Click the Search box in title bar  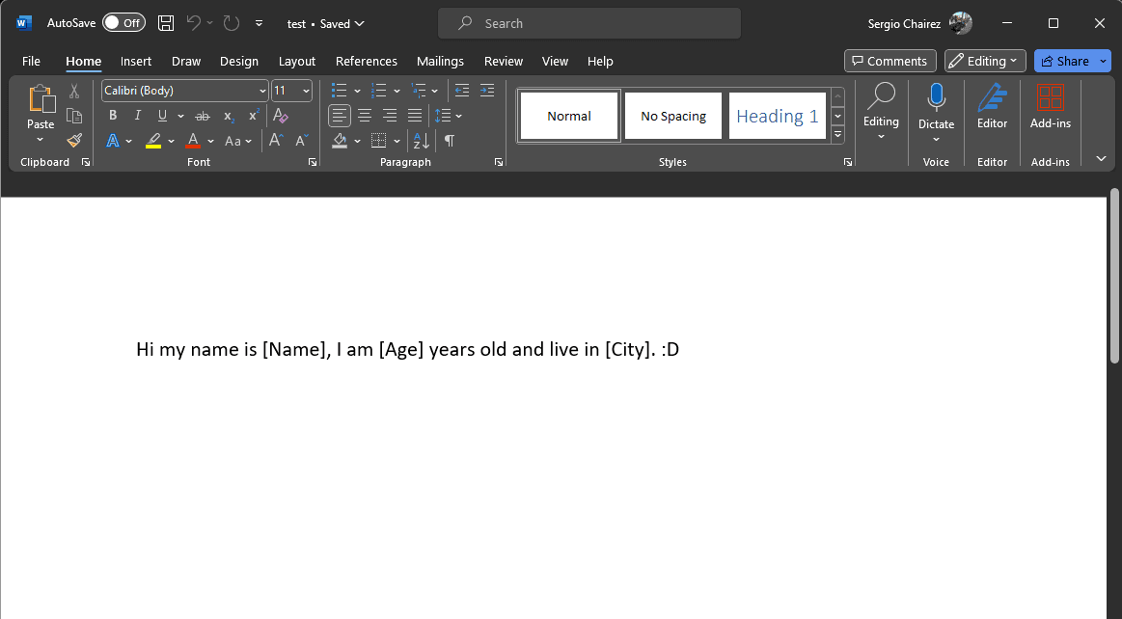click(x=588, y=23)
